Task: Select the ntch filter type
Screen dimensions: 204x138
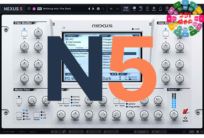Action: tap(27, 119)
